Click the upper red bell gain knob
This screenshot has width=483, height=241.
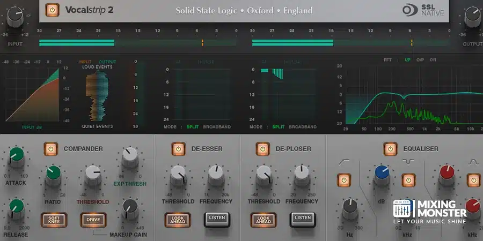[447, 175]
